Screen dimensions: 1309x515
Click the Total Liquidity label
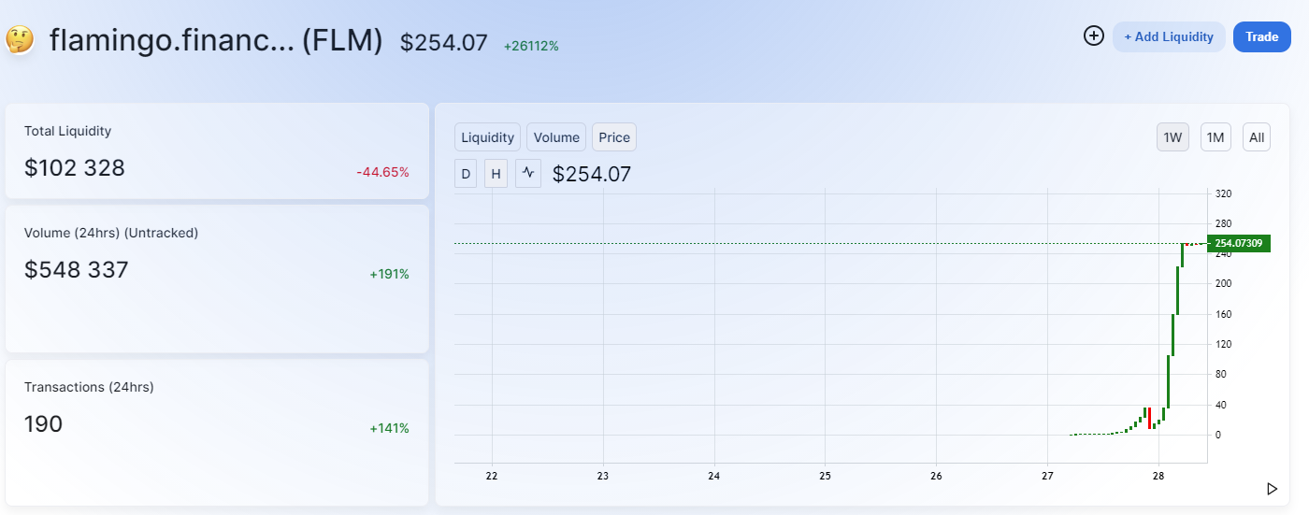pyautogui.click(x=67, y=131)
